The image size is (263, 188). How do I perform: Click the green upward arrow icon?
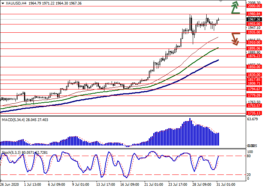[x=235, y=8]
